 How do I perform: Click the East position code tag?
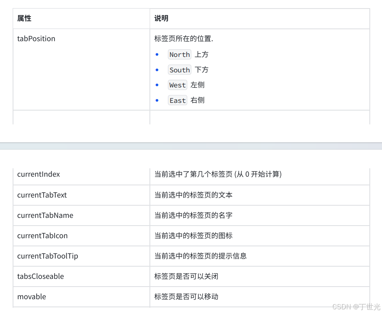[x=177, y=100]
